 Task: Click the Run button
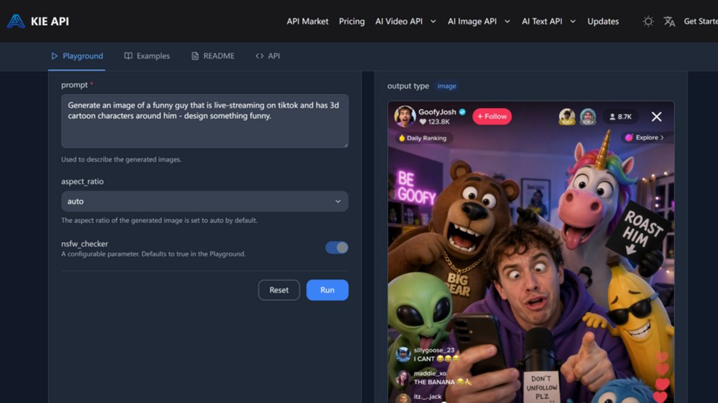pos(327,290)
